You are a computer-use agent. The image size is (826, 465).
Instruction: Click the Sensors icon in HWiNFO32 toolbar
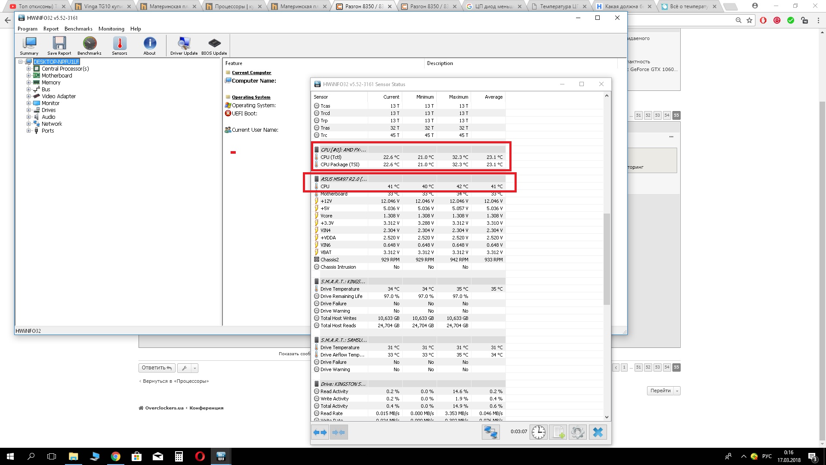(119, 44)
